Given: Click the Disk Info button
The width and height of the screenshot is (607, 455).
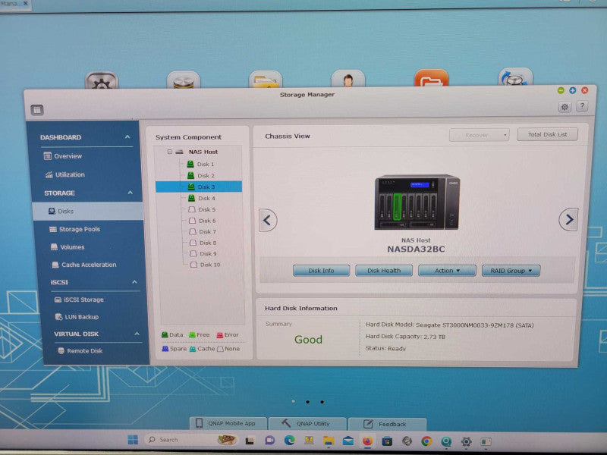Looking at the screenshot, I should (x=321, y=271).
